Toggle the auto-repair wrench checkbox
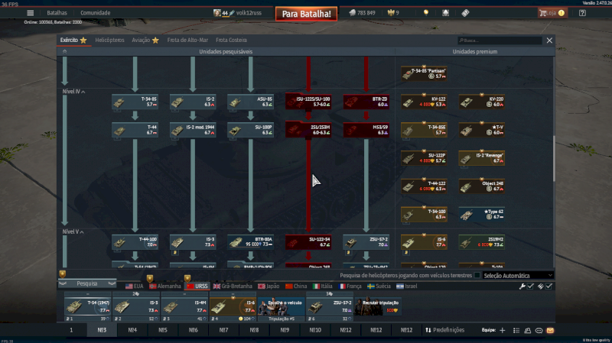Viewport: 612px width, 343px height. tap(531, 286)
